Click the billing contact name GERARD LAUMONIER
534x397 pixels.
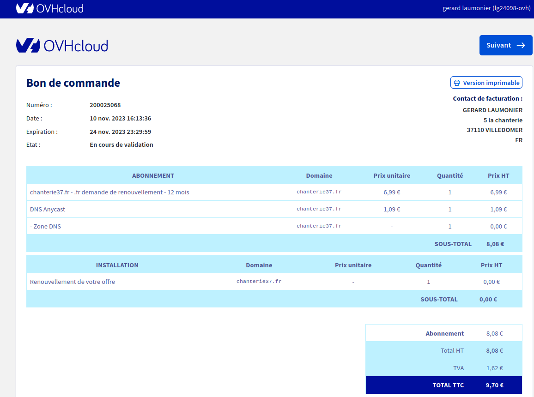tap(492, 110)
